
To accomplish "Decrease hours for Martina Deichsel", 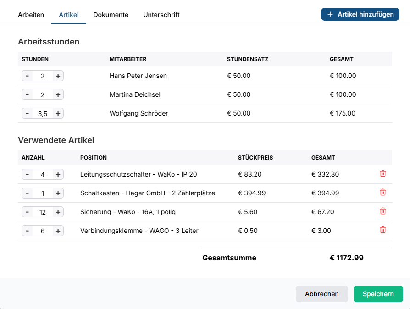I will tap(28, 95).
